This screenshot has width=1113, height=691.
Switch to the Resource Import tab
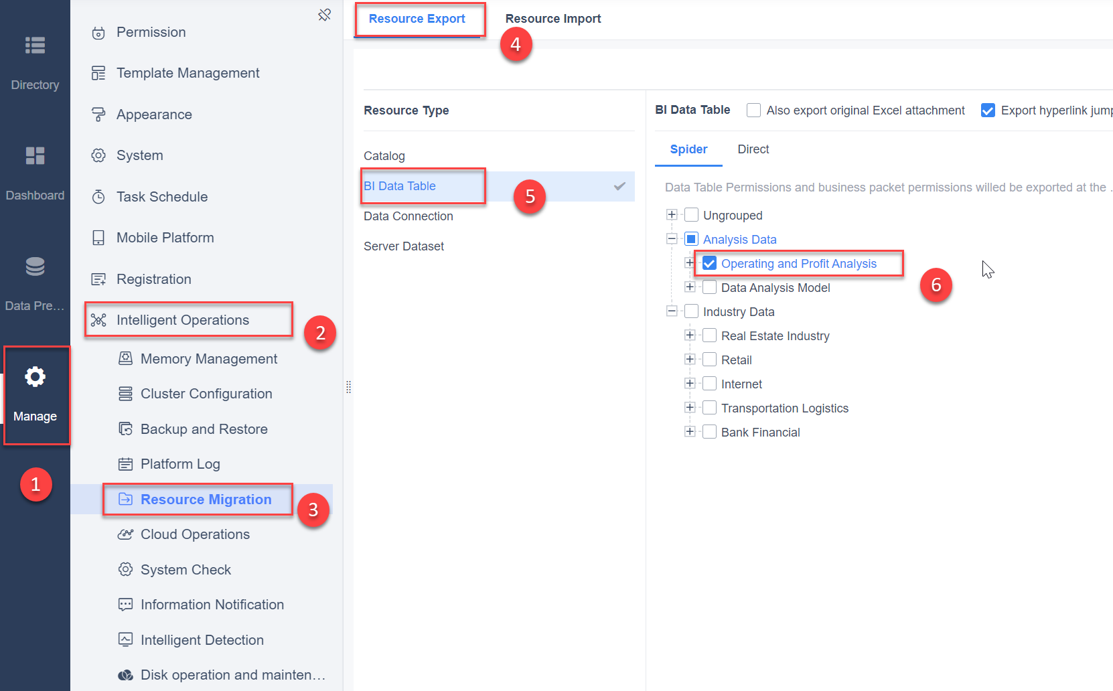(x=553, y=19)
